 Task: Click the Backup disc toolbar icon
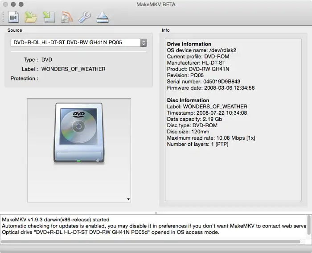click(x=49, y=17)
